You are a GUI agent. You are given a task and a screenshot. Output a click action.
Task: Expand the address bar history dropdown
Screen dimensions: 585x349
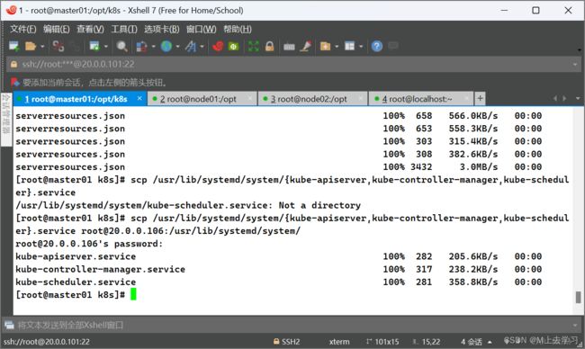click(x=575, y=65)
